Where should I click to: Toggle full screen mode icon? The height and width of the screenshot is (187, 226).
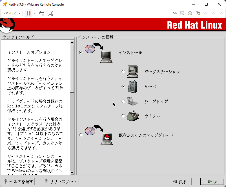point(50,13)
